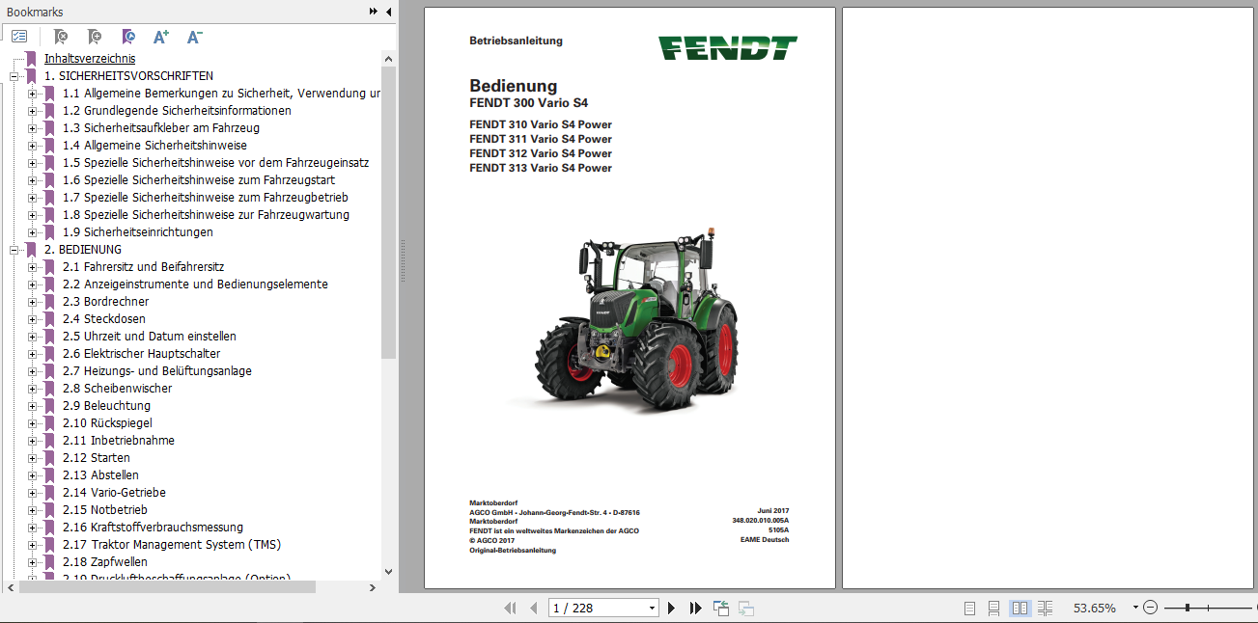Click the add new bookmark icon
This screenshot has width=1258, height=623.
coord(94,37)
